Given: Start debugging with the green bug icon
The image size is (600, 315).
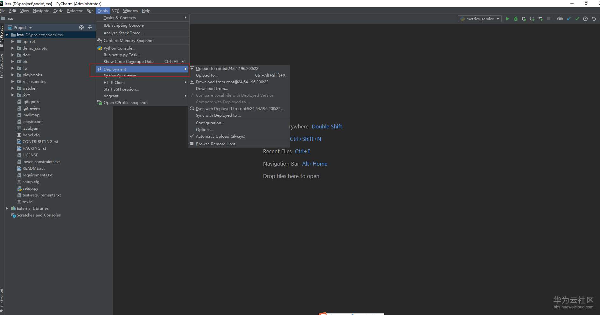Looking at the screenshot, I should tap(516, 19).
